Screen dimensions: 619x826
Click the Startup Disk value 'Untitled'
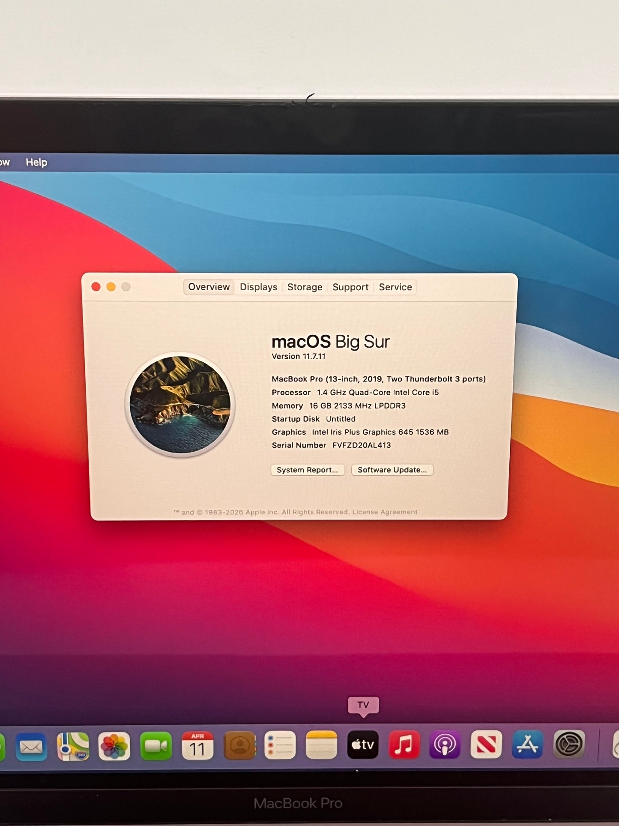tap(341, 419)
